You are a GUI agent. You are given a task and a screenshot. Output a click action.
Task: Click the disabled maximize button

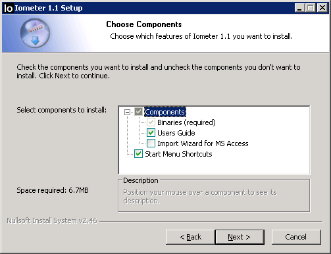click(x=310, y=8)
